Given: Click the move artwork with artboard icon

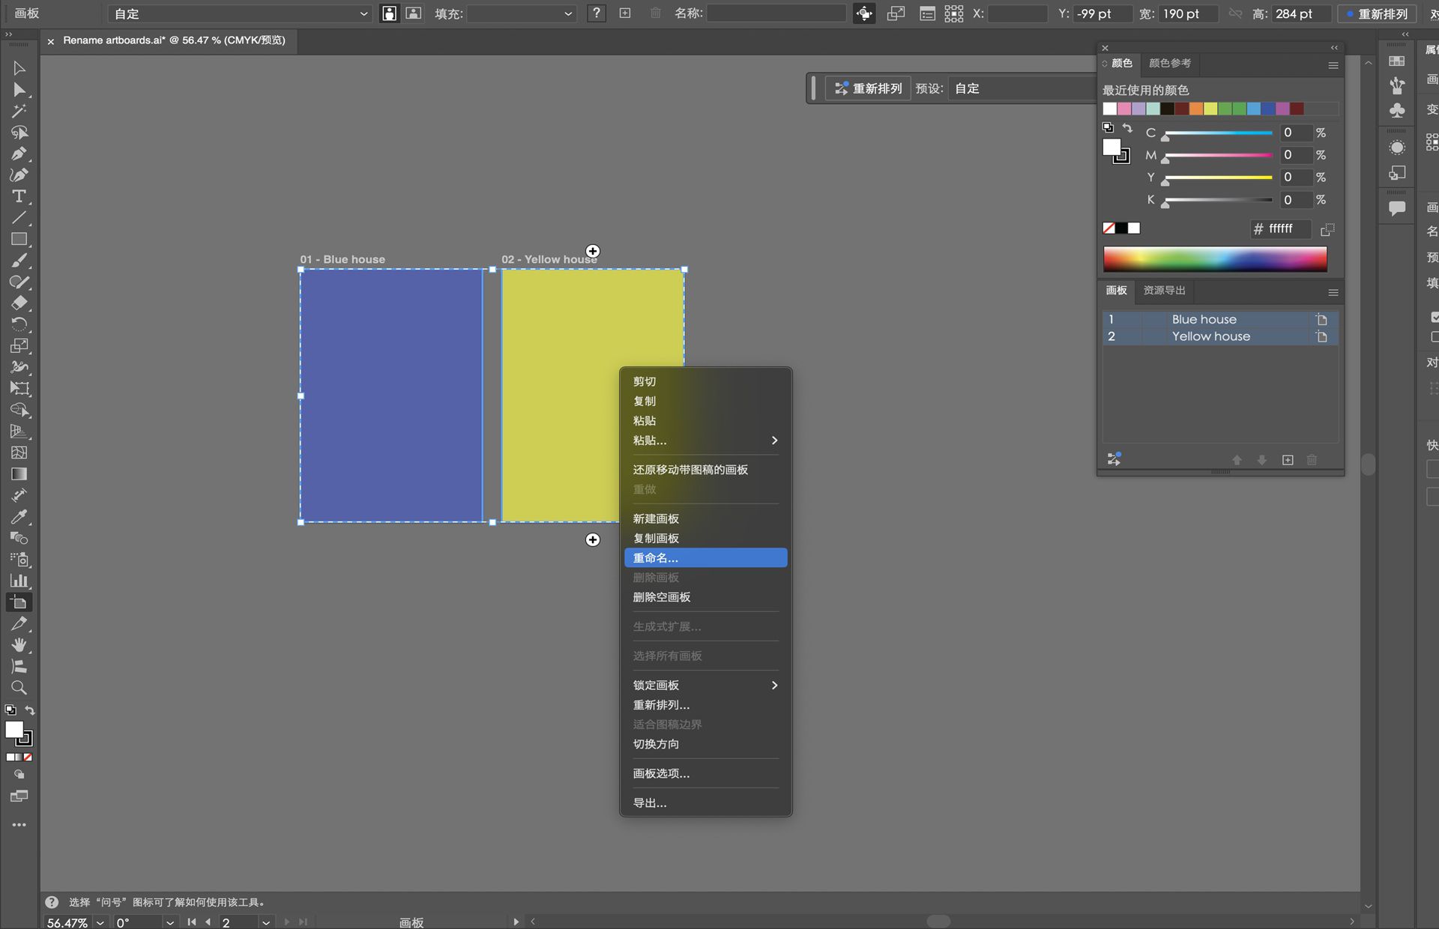Looking at the screenshot, I should (x=864, y=13).
